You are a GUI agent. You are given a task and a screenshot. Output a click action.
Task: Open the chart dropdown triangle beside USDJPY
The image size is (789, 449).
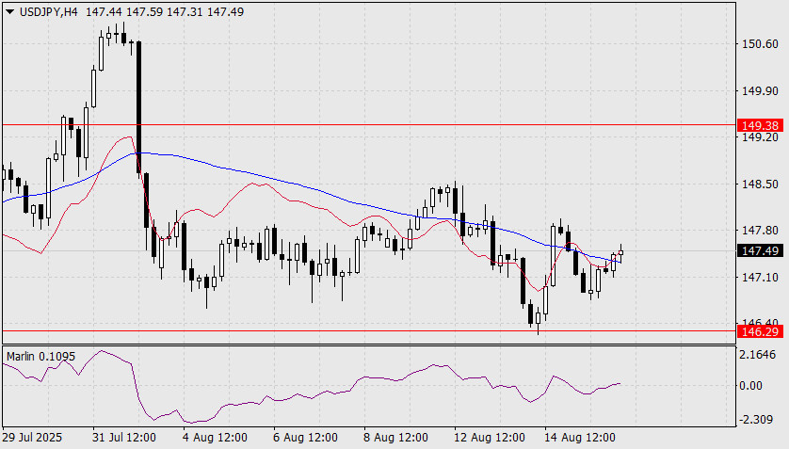click(10, 11)
